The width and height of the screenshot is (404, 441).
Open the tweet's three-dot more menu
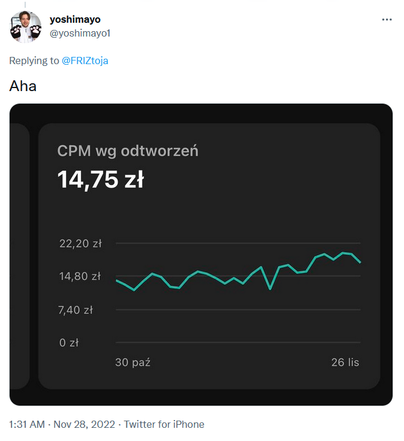click(387, 19)
